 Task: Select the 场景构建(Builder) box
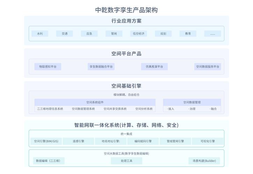204,161
